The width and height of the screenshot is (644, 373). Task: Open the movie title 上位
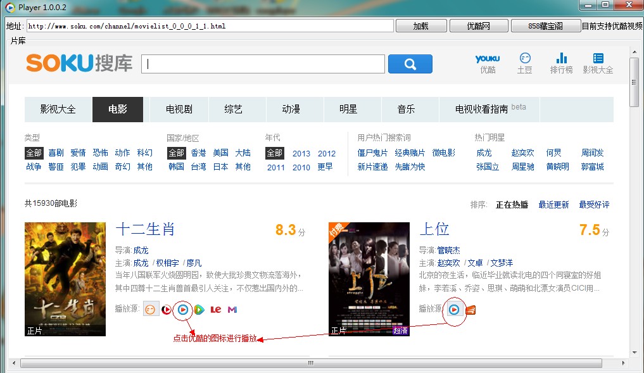[434, 229]
